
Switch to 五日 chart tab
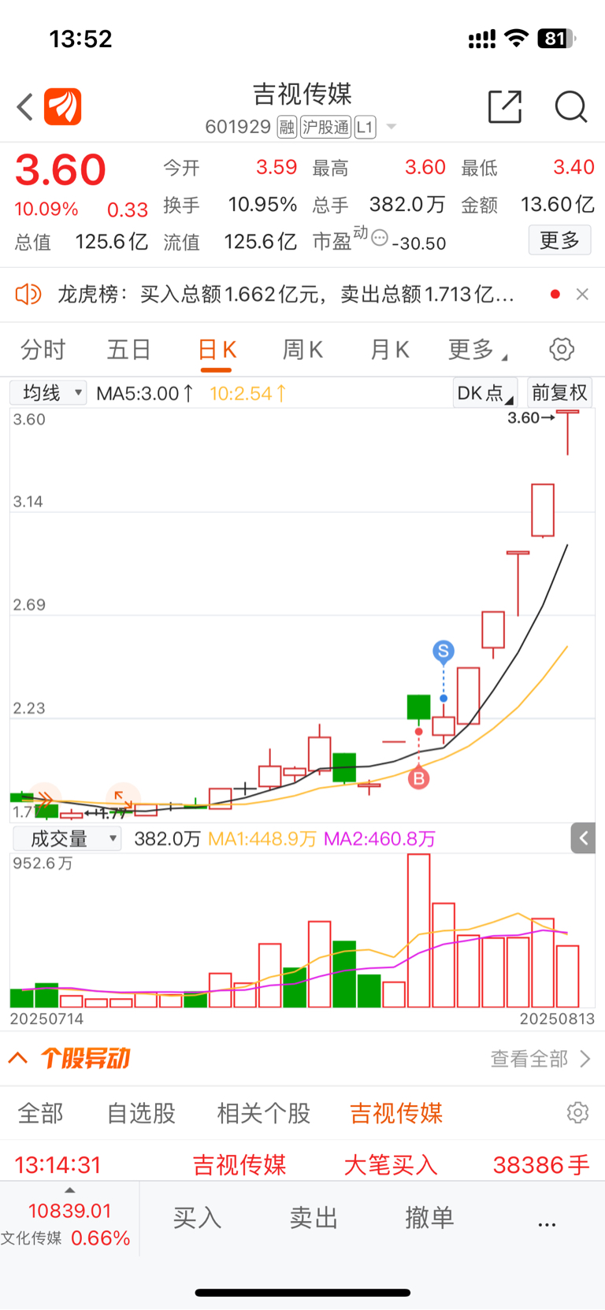coord(129,350)
